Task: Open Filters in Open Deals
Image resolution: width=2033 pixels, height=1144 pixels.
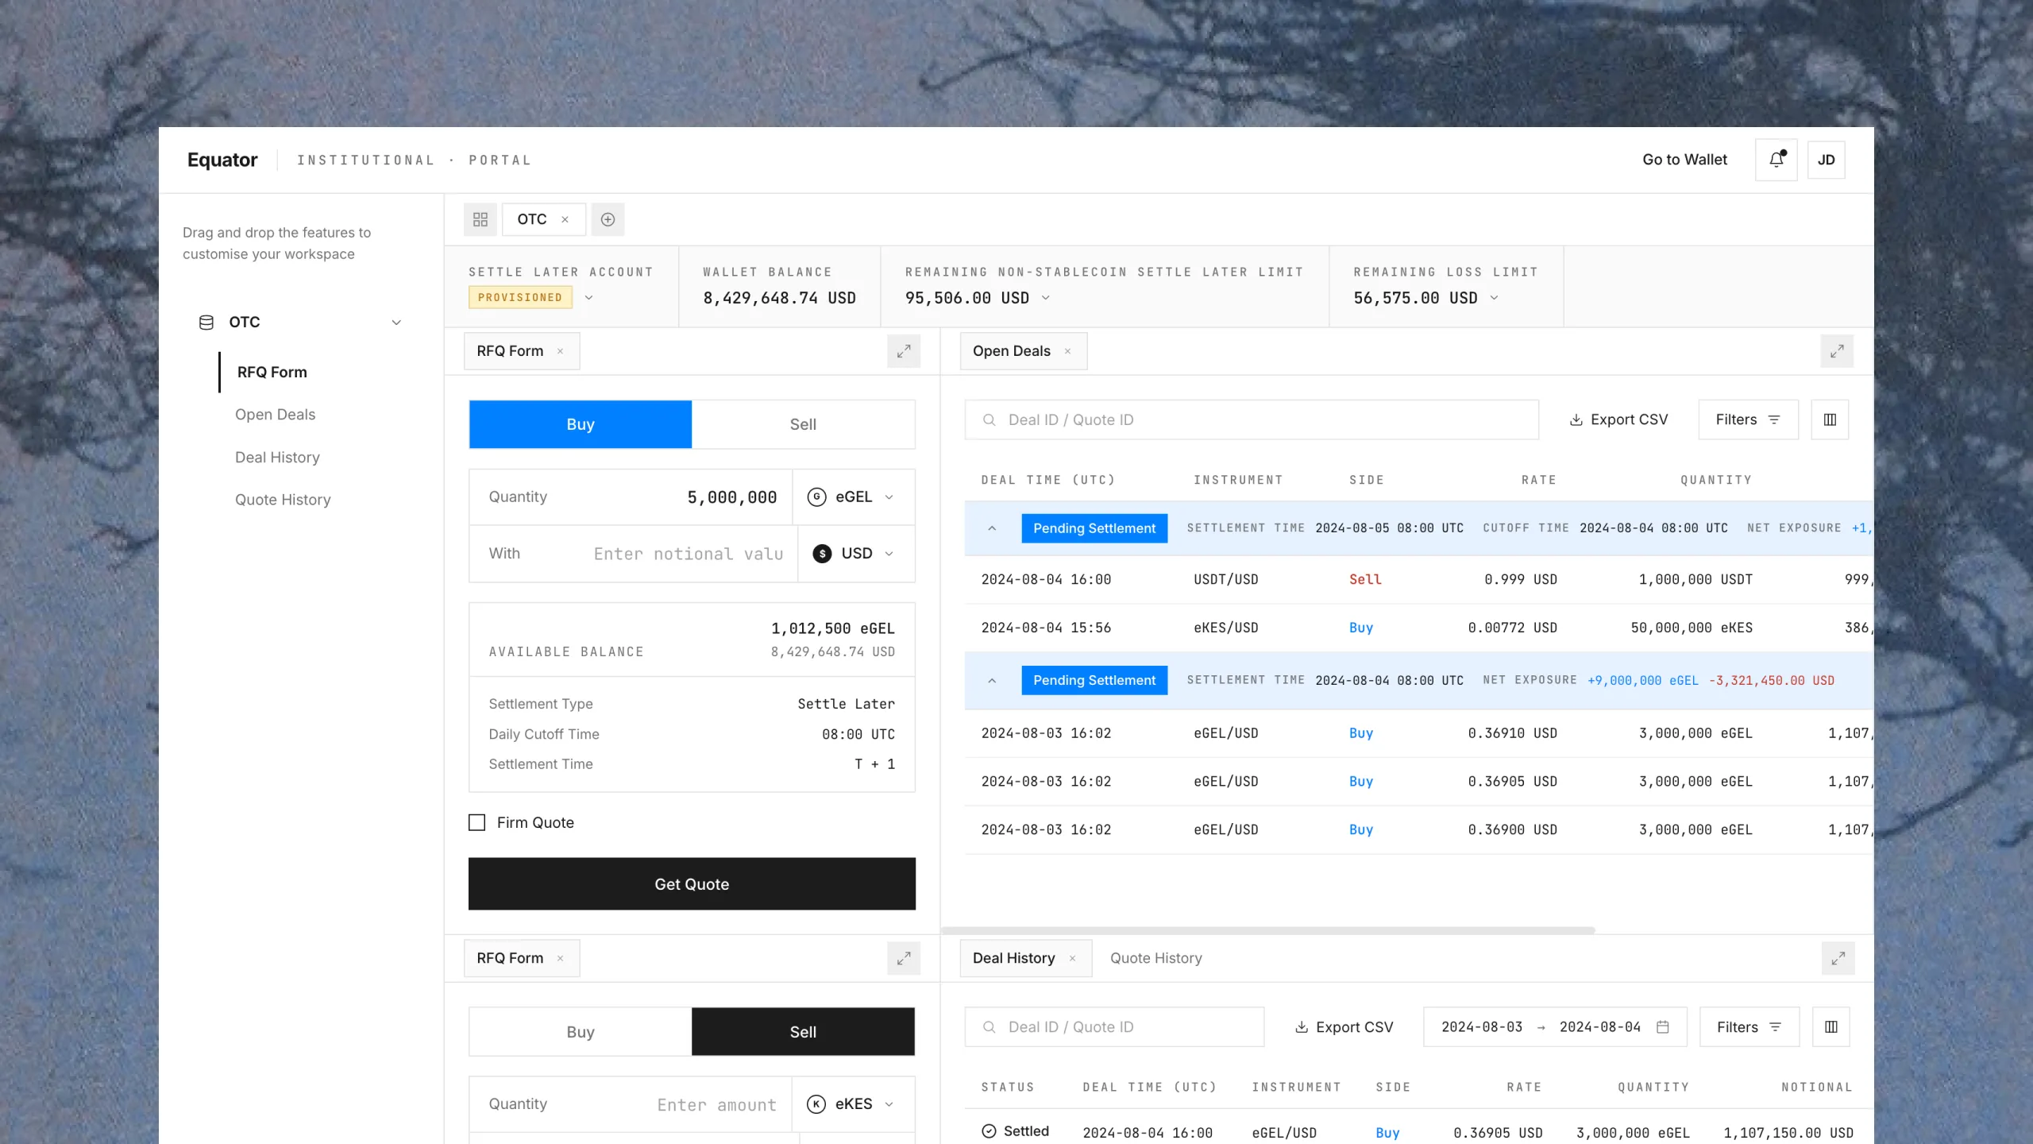Action: pyautogui.click(x=1748, y=419)
